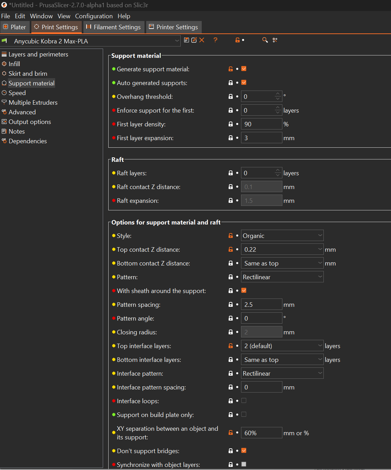Screen dimensions: 391x470
Task: Expand the Anycubic Kobra 2 Max-PLA preset dropdown
Action: click(x=177, y=41)
